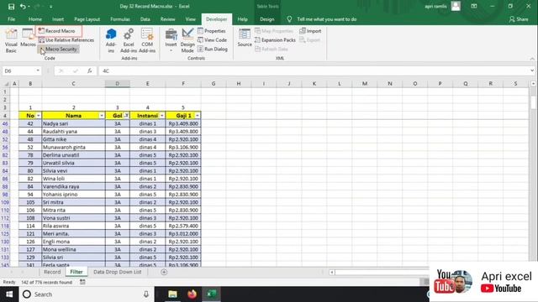Save the workbook from the quick access toolbar
Viewport: 538px width, 302px height.
pos(11,6)
